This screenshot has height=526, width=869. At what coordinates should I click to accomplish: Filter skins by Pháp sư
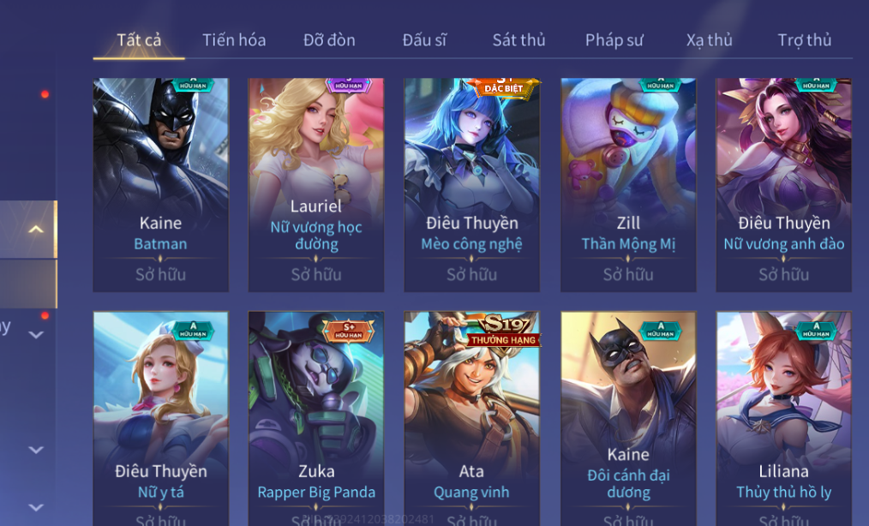coord(614,40)
